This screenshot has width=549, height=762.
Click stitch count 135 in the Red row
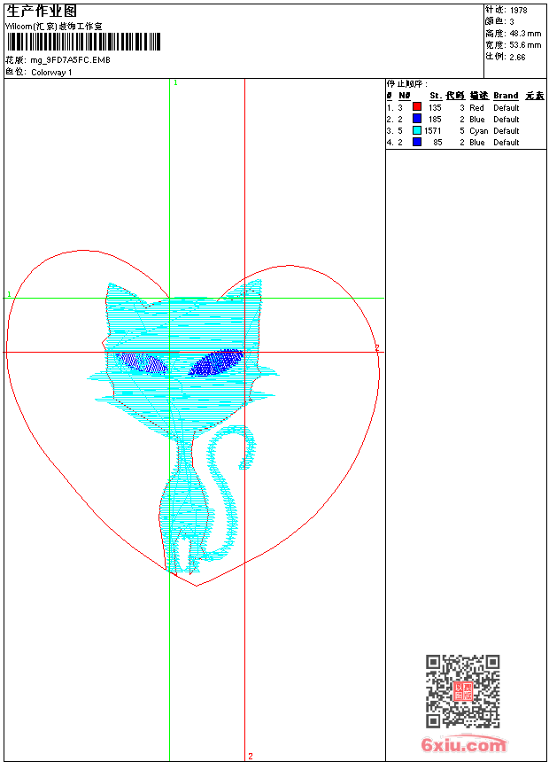pyautogui.click(x=435, y=108)
